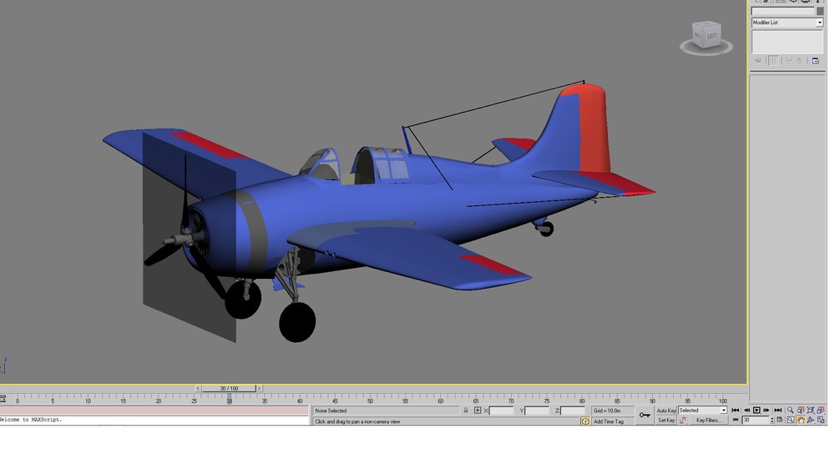Click the pan non-camera view prompt text
Viewport: 835px width, 469px height.
click(x=357, y=421)
